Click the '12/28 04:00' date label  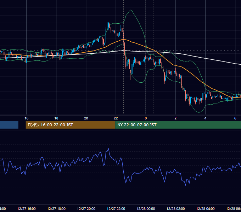point(205,208)
